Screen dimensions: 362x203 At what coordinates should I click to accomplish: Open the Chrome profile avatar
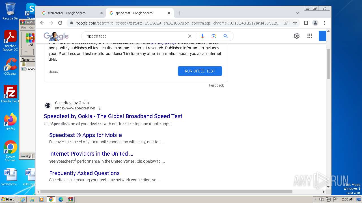(315, 23)
